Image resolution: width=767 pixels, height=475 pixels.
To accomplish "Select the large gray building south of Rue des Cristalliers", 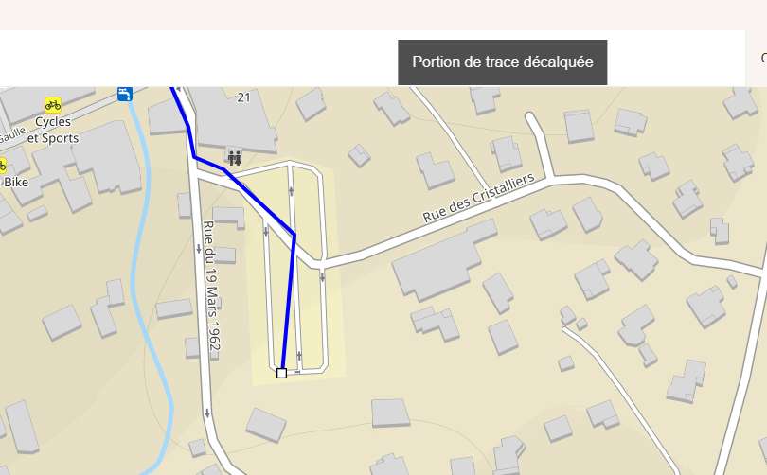I will 444,259.
